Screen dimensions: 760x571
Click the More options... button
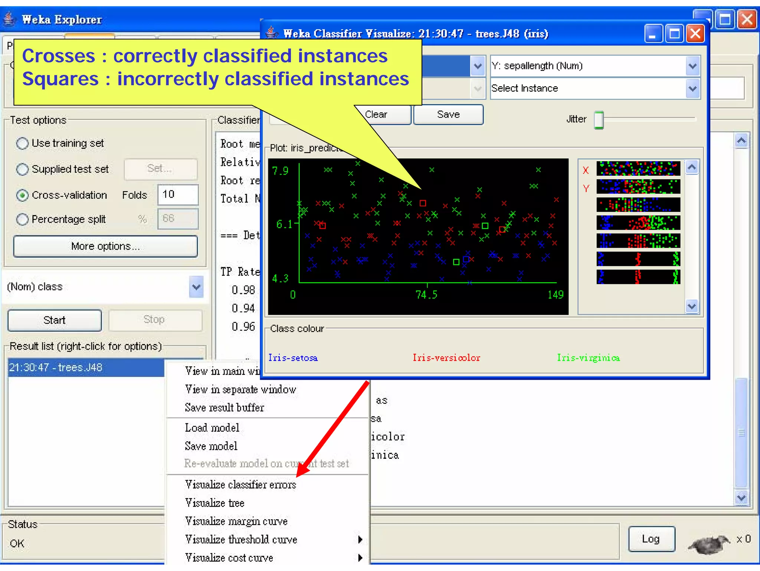point(105,246)
